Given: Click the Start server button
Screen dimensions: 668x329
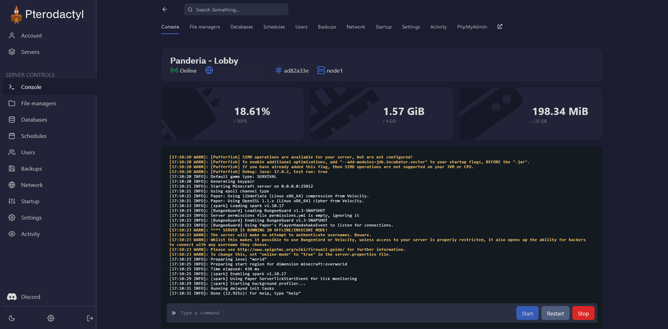Looking at the screenshot, I should pyautogui.click(x=527, y=313).
